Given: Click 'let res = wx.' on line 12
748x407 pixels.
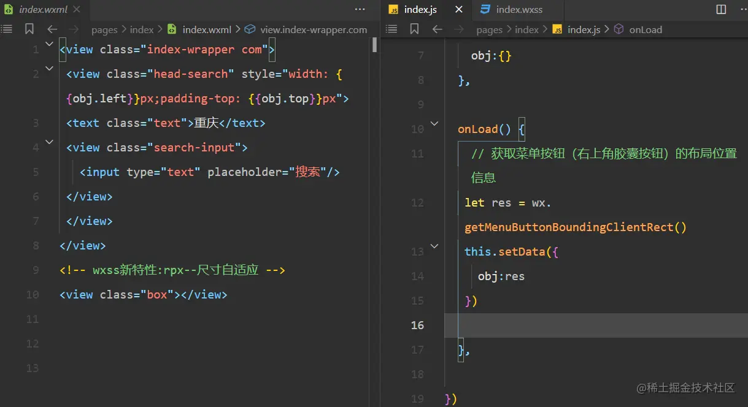Looking at the screenshot, I should coord(508,203).
